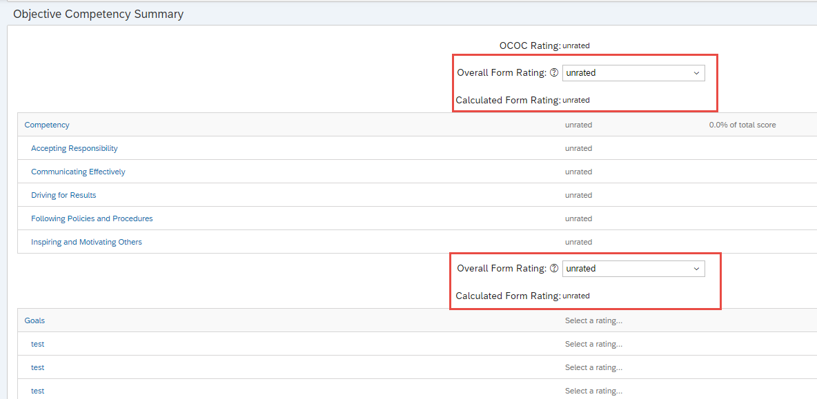Click unrated value next to OCOC Rating
The image size is (817, 399).
click(576, 45)
